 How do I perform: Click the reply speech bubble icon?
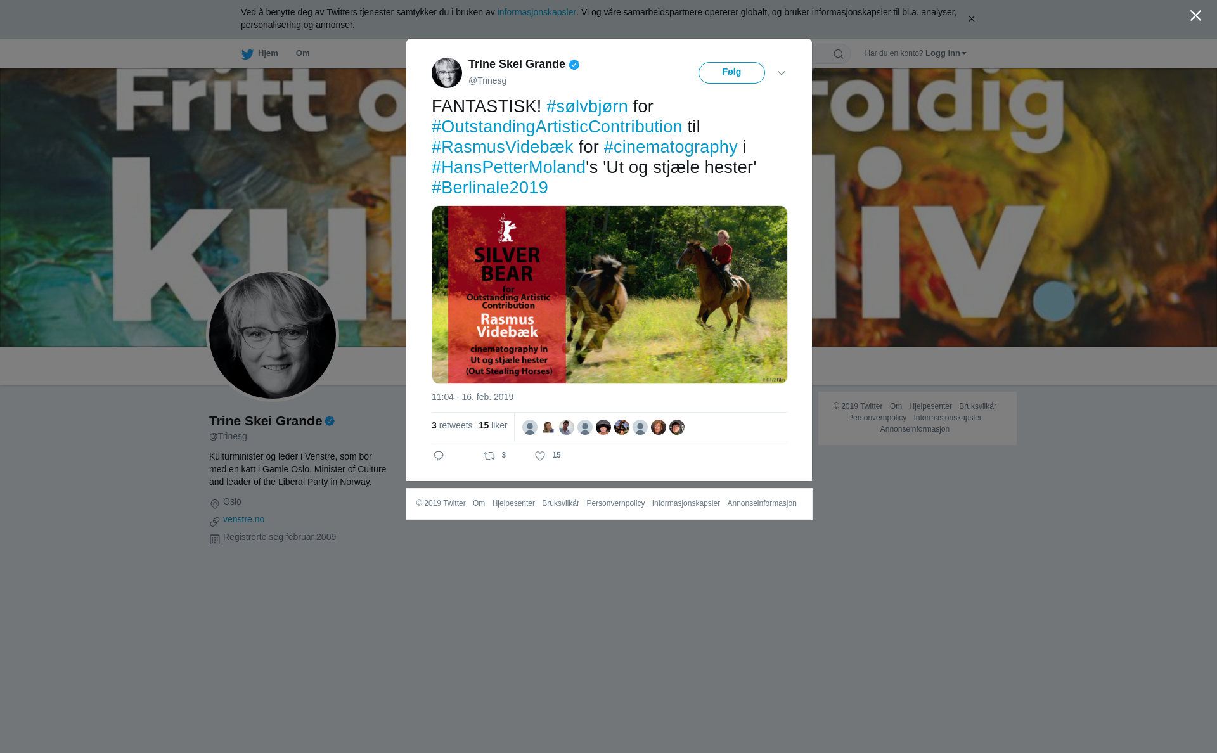click(439, 456)
